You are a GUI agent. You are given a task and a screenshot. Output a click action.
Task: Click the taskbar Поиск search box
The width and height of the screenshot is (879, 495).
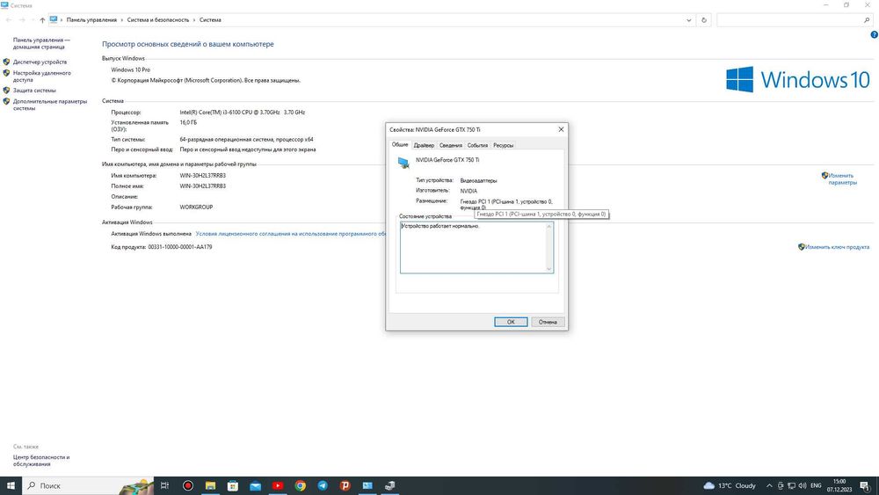tap(88, 485)
